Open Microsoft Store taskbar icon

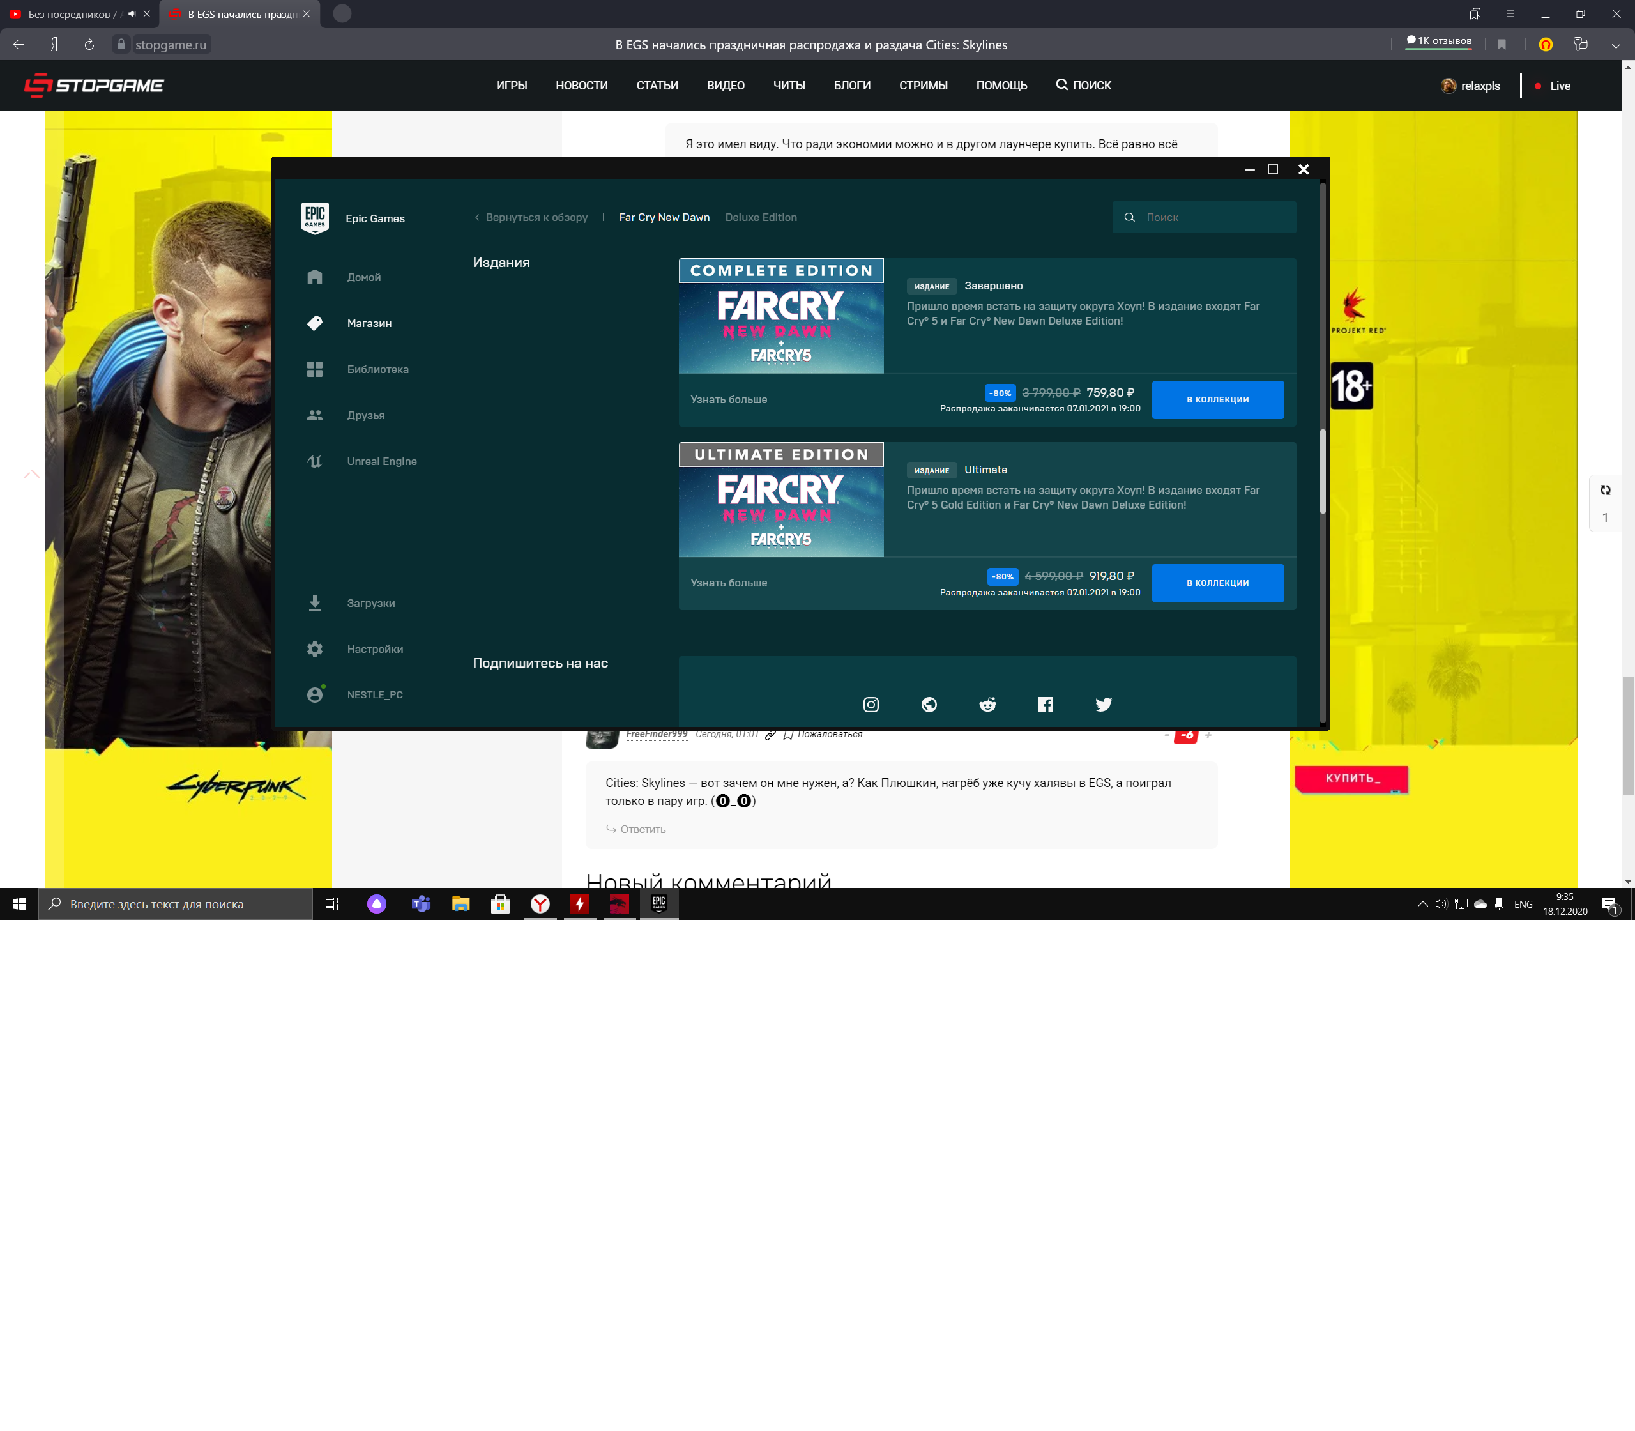[499, 904]
